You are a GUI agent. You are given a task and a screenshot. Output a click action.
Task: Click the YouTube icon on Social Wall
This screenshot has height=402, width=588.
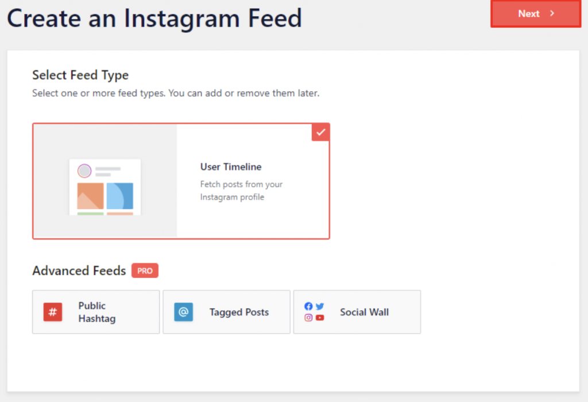(x=320, y=318)
